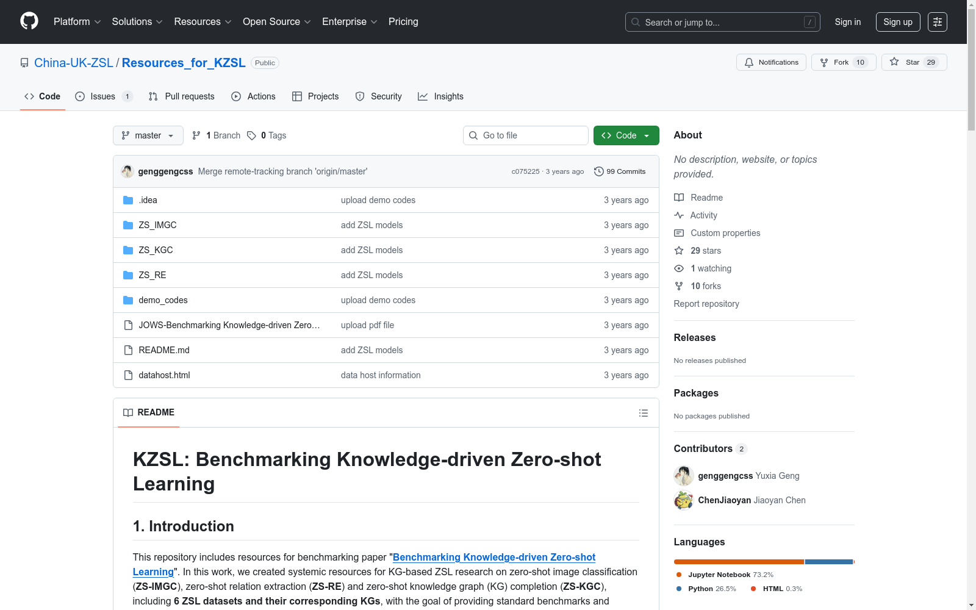Click the README.md file icon
Image resolution: width=976 pixels, height=610 pixels.
(128, 350)
